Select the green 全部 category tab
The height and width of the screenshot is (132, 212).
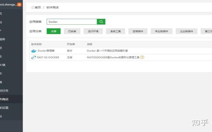(54, 31)
